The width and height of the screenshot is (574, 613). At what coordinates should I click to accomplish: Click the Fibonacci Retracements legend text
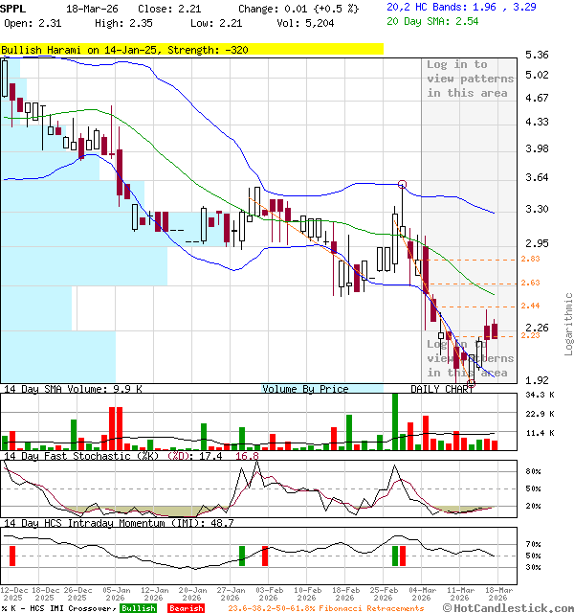coord(327,608)
